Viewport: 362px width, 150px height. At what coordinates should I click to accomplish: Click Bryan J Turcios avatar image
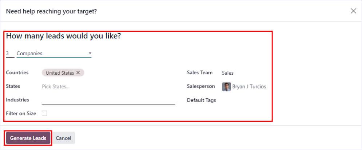226,87
